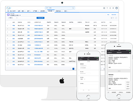Open the user avatar profile menu

(117, 8)
